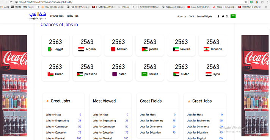Click the shoghlanty.com logo
This screenshot has height=140, width=270.
tap(38, 16)
